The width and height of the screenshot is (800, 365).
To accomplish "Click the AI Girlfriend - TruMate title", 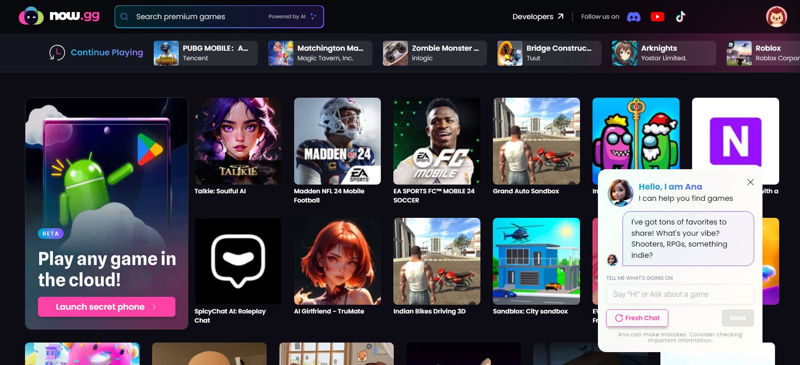I will [329, 311].
